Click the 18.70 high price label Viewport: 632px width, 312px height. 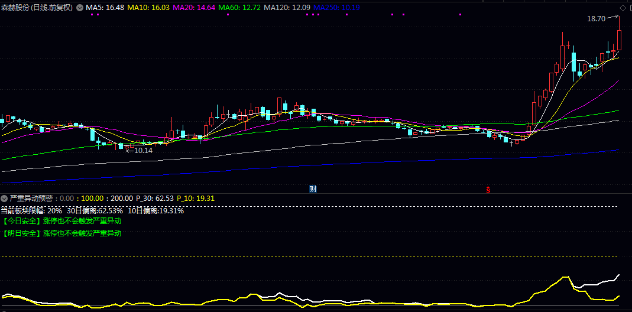click(x=596, y=18)
